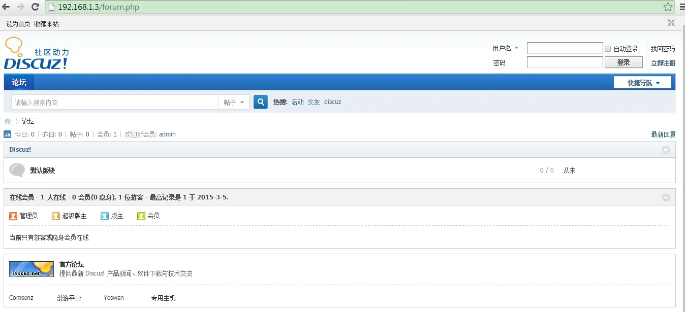Click 漫游平台 friend link
Viewport: 685px width, 312px height.
tap(69, 298)
